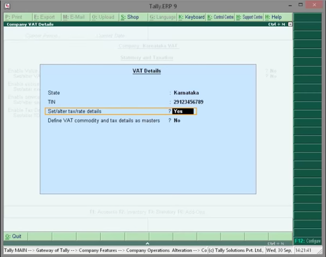Open the H: Support Centre button

click(249, 17)
